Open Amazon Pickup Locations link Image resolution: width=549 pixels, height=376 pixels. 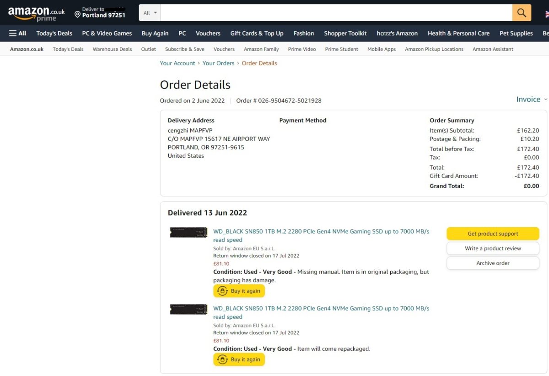pos(434,49)
